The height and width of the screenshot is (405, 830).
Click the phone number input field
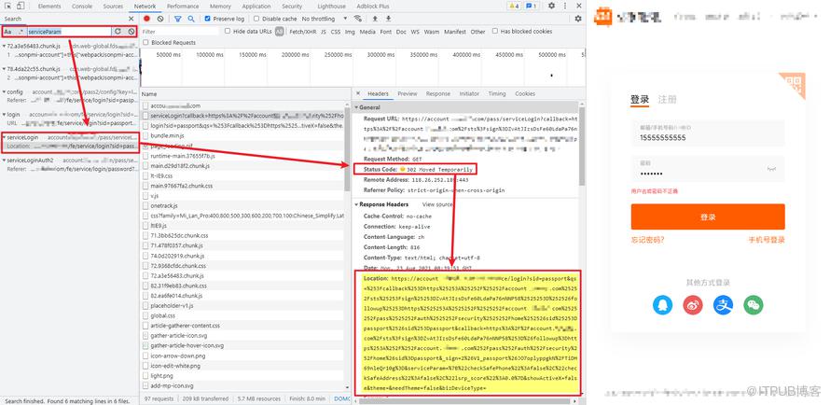[708, 133]
